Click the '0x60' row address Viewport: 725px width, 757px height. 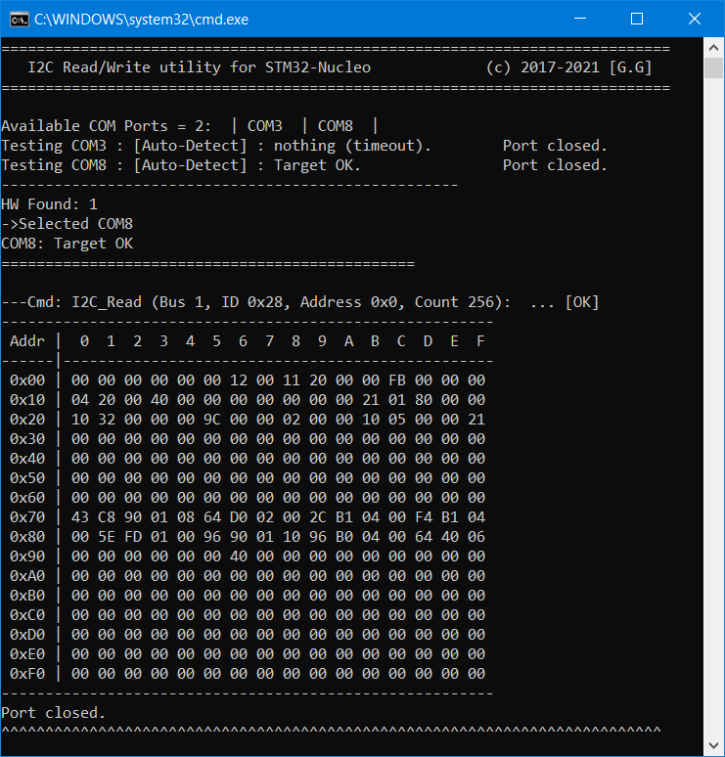click(x=27, y=498)
